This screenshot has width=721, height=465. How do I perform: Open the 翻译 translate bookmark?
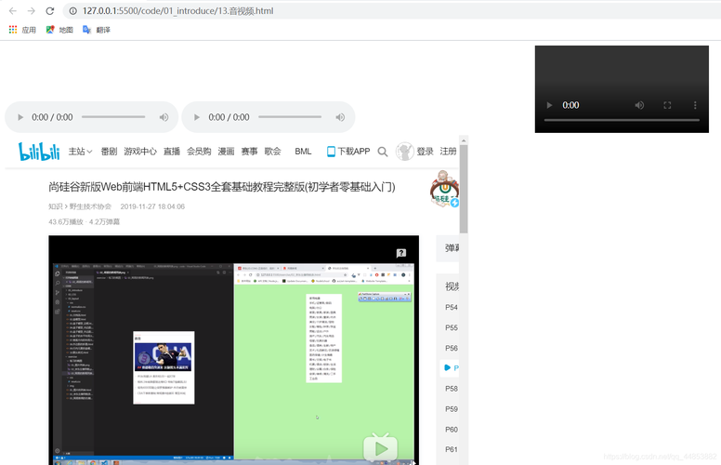coord(97,30)
